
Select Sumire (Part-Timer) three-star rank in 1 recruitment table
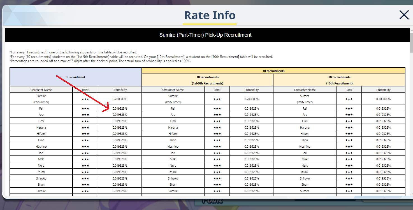tap(85, 99)
